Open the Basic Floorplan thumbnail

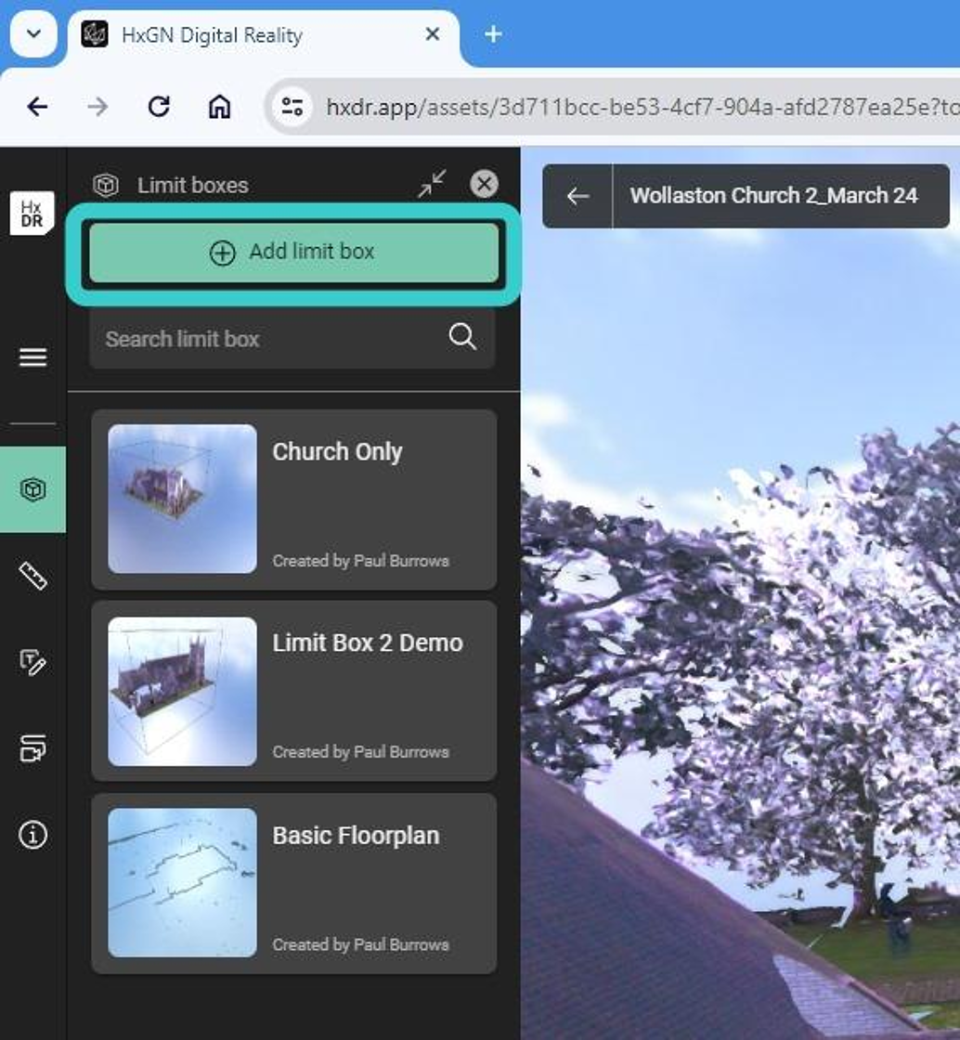pyautogui.click(x=182, y=882)
